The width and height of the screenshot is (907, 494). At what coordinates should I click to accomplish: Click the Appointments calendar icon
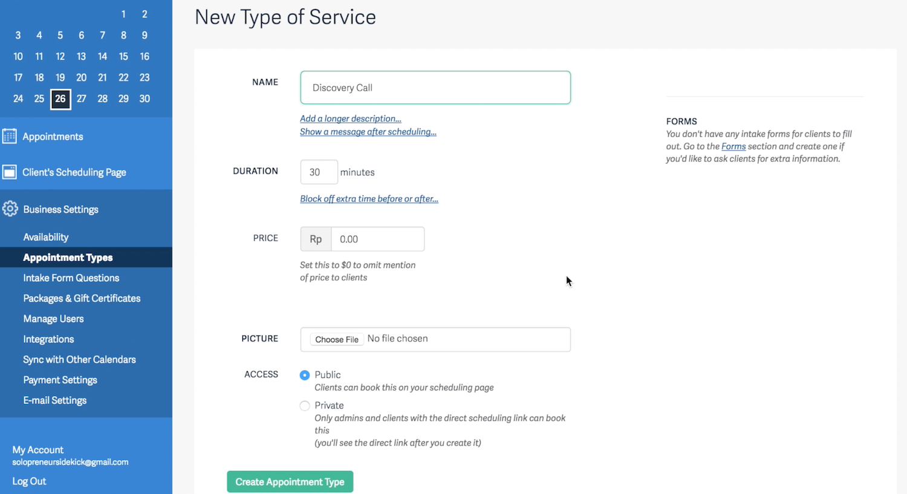pos(10,136)
